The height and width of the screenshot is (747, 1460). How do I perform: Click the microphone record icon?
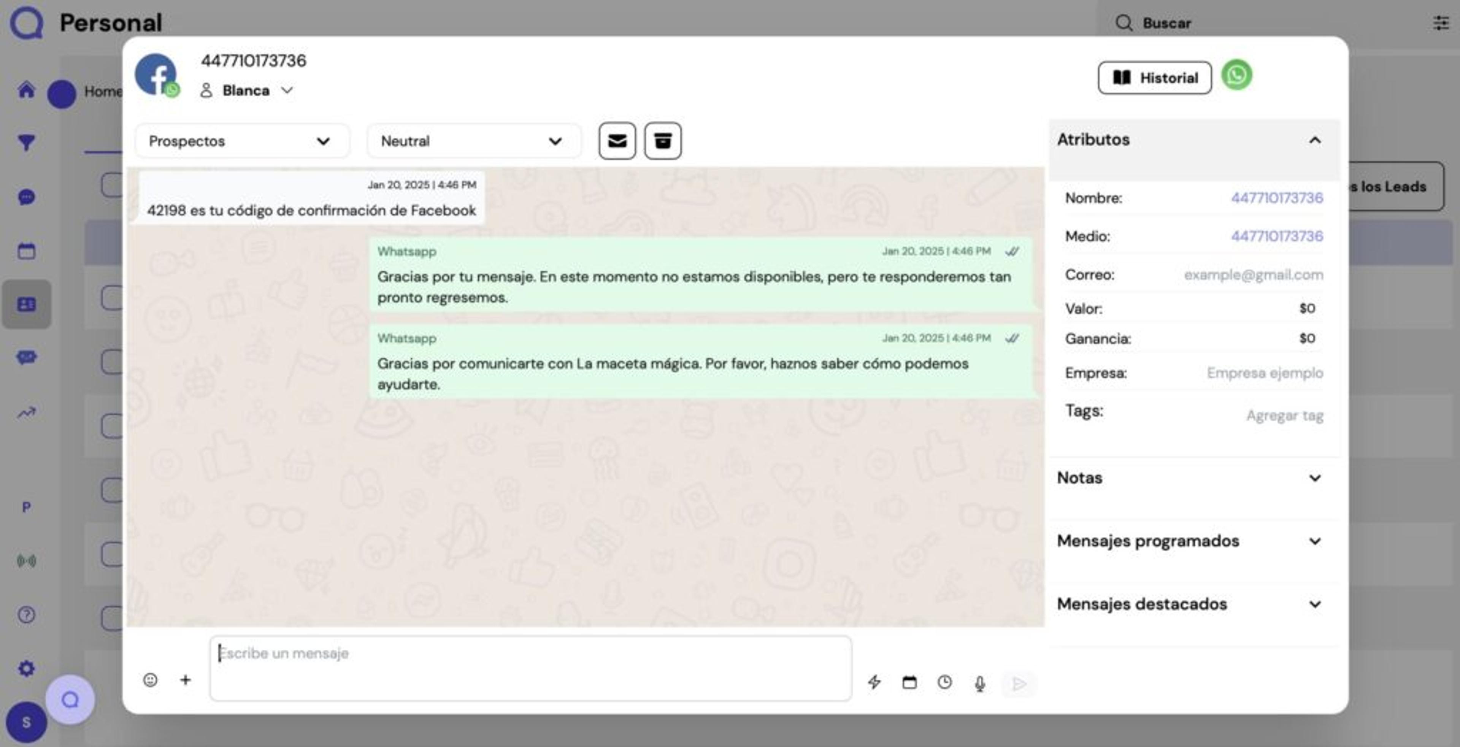(x=980, y=684)
